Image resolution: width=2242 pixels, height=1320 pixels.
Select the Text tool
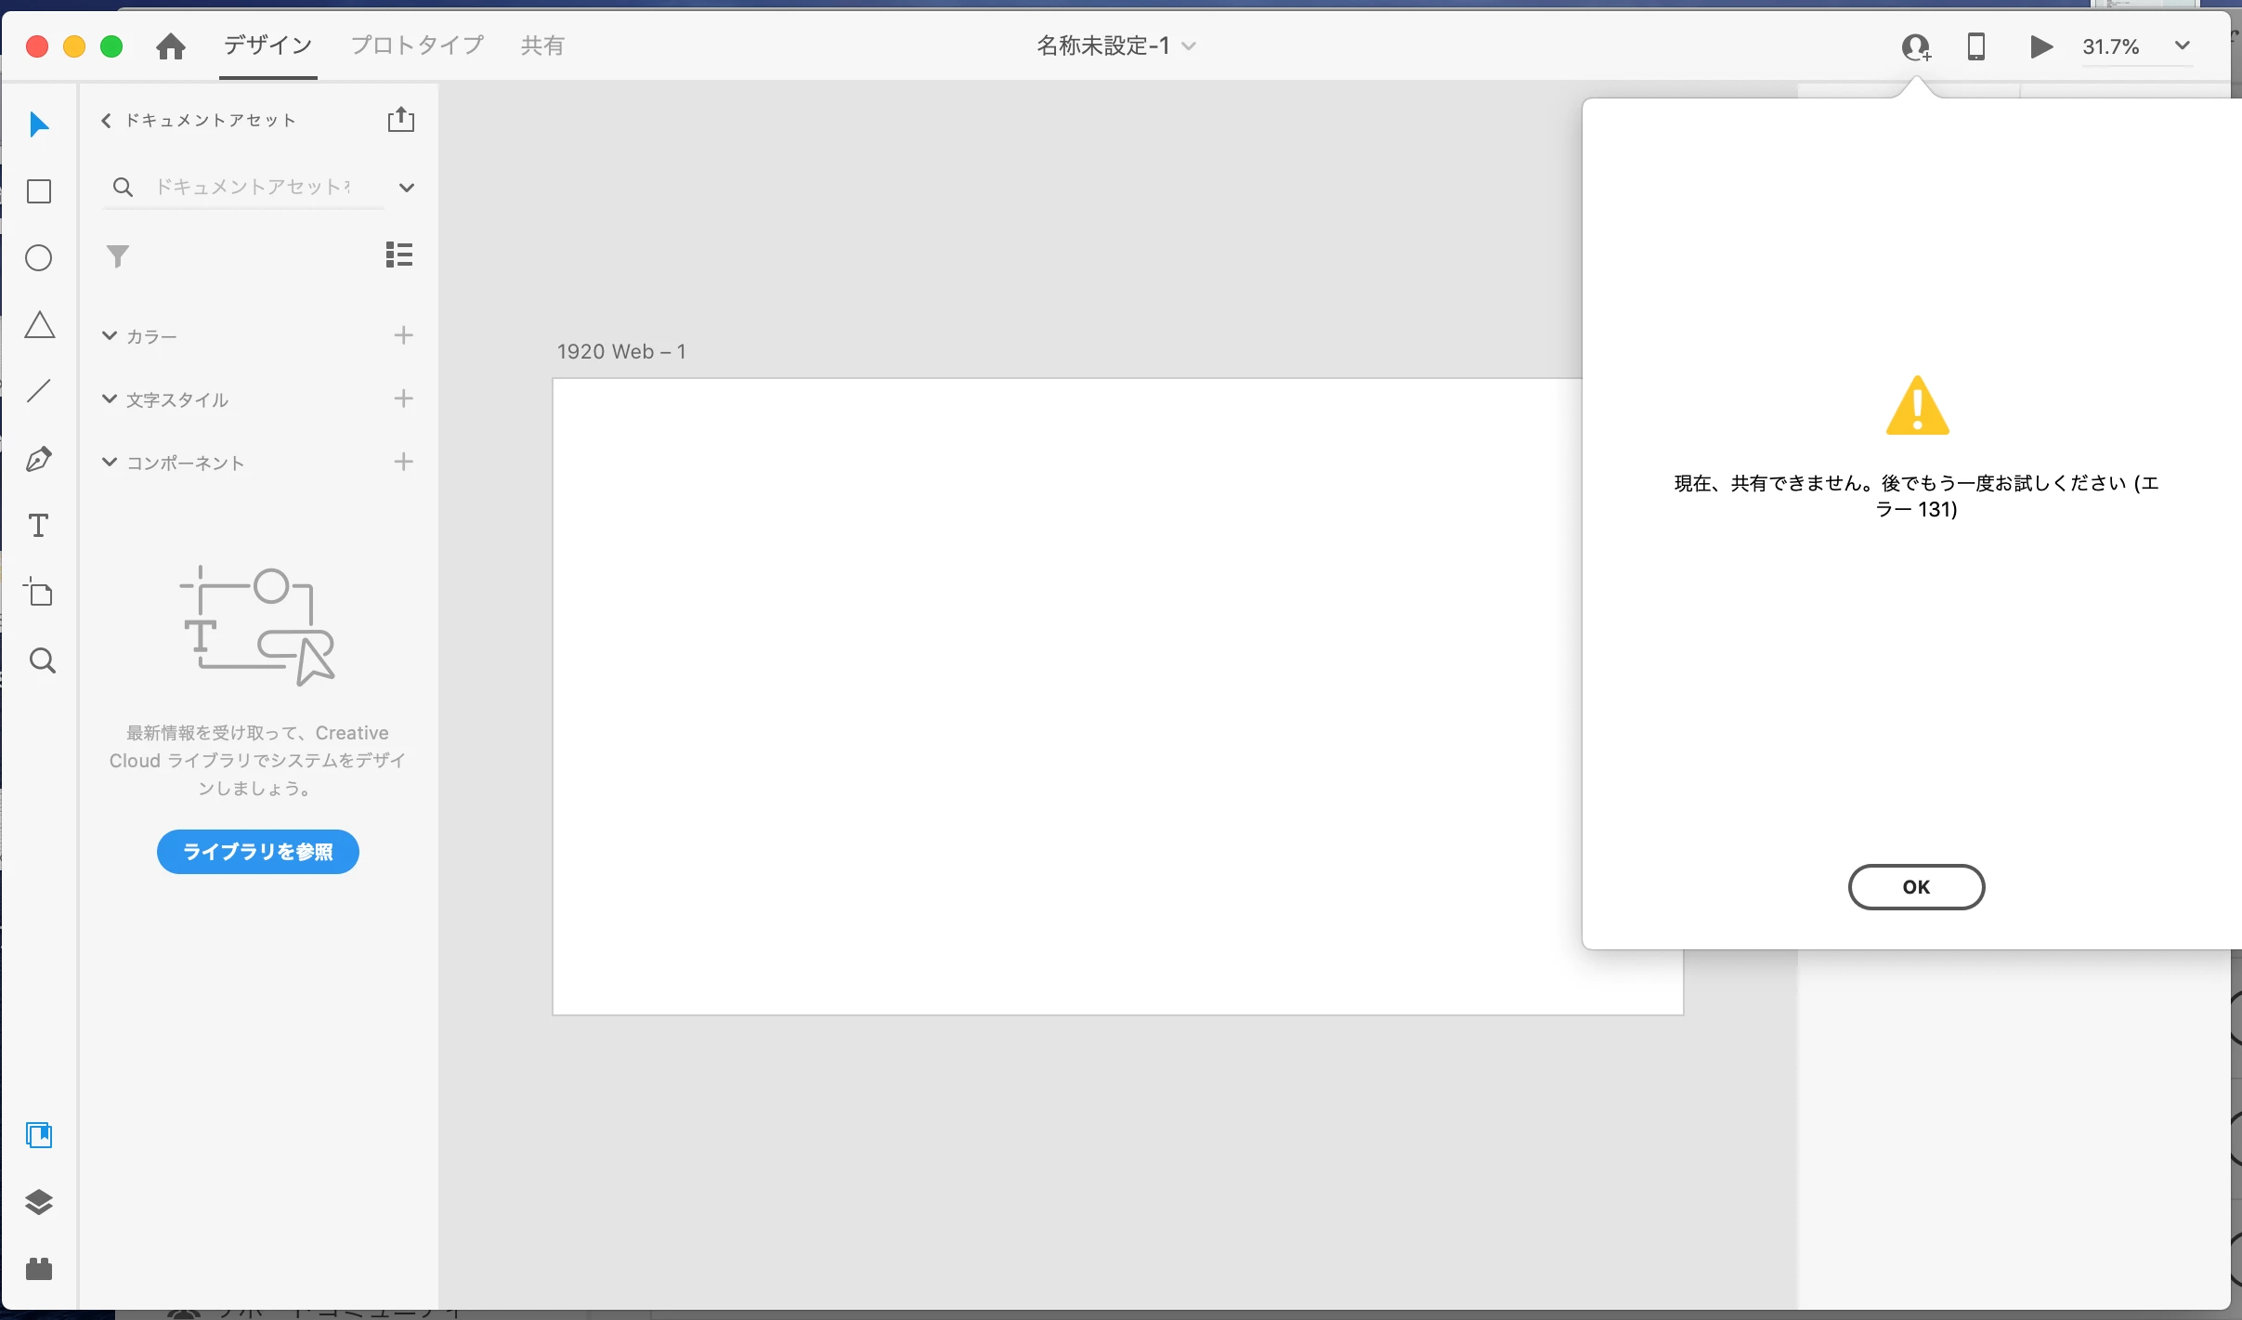coord(39,526)
